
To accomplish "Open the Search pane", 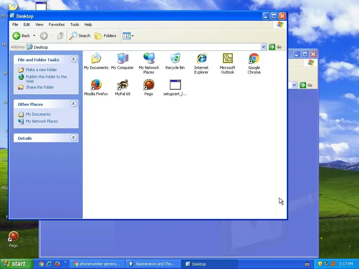I will (80, 36).
